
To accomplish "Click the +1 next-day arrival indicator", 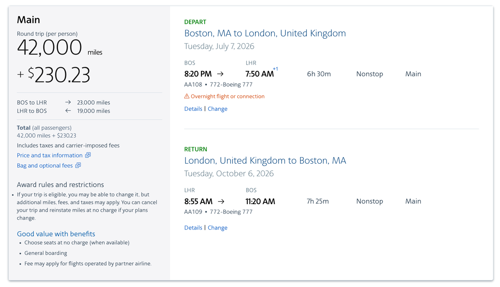I will 276,69.
